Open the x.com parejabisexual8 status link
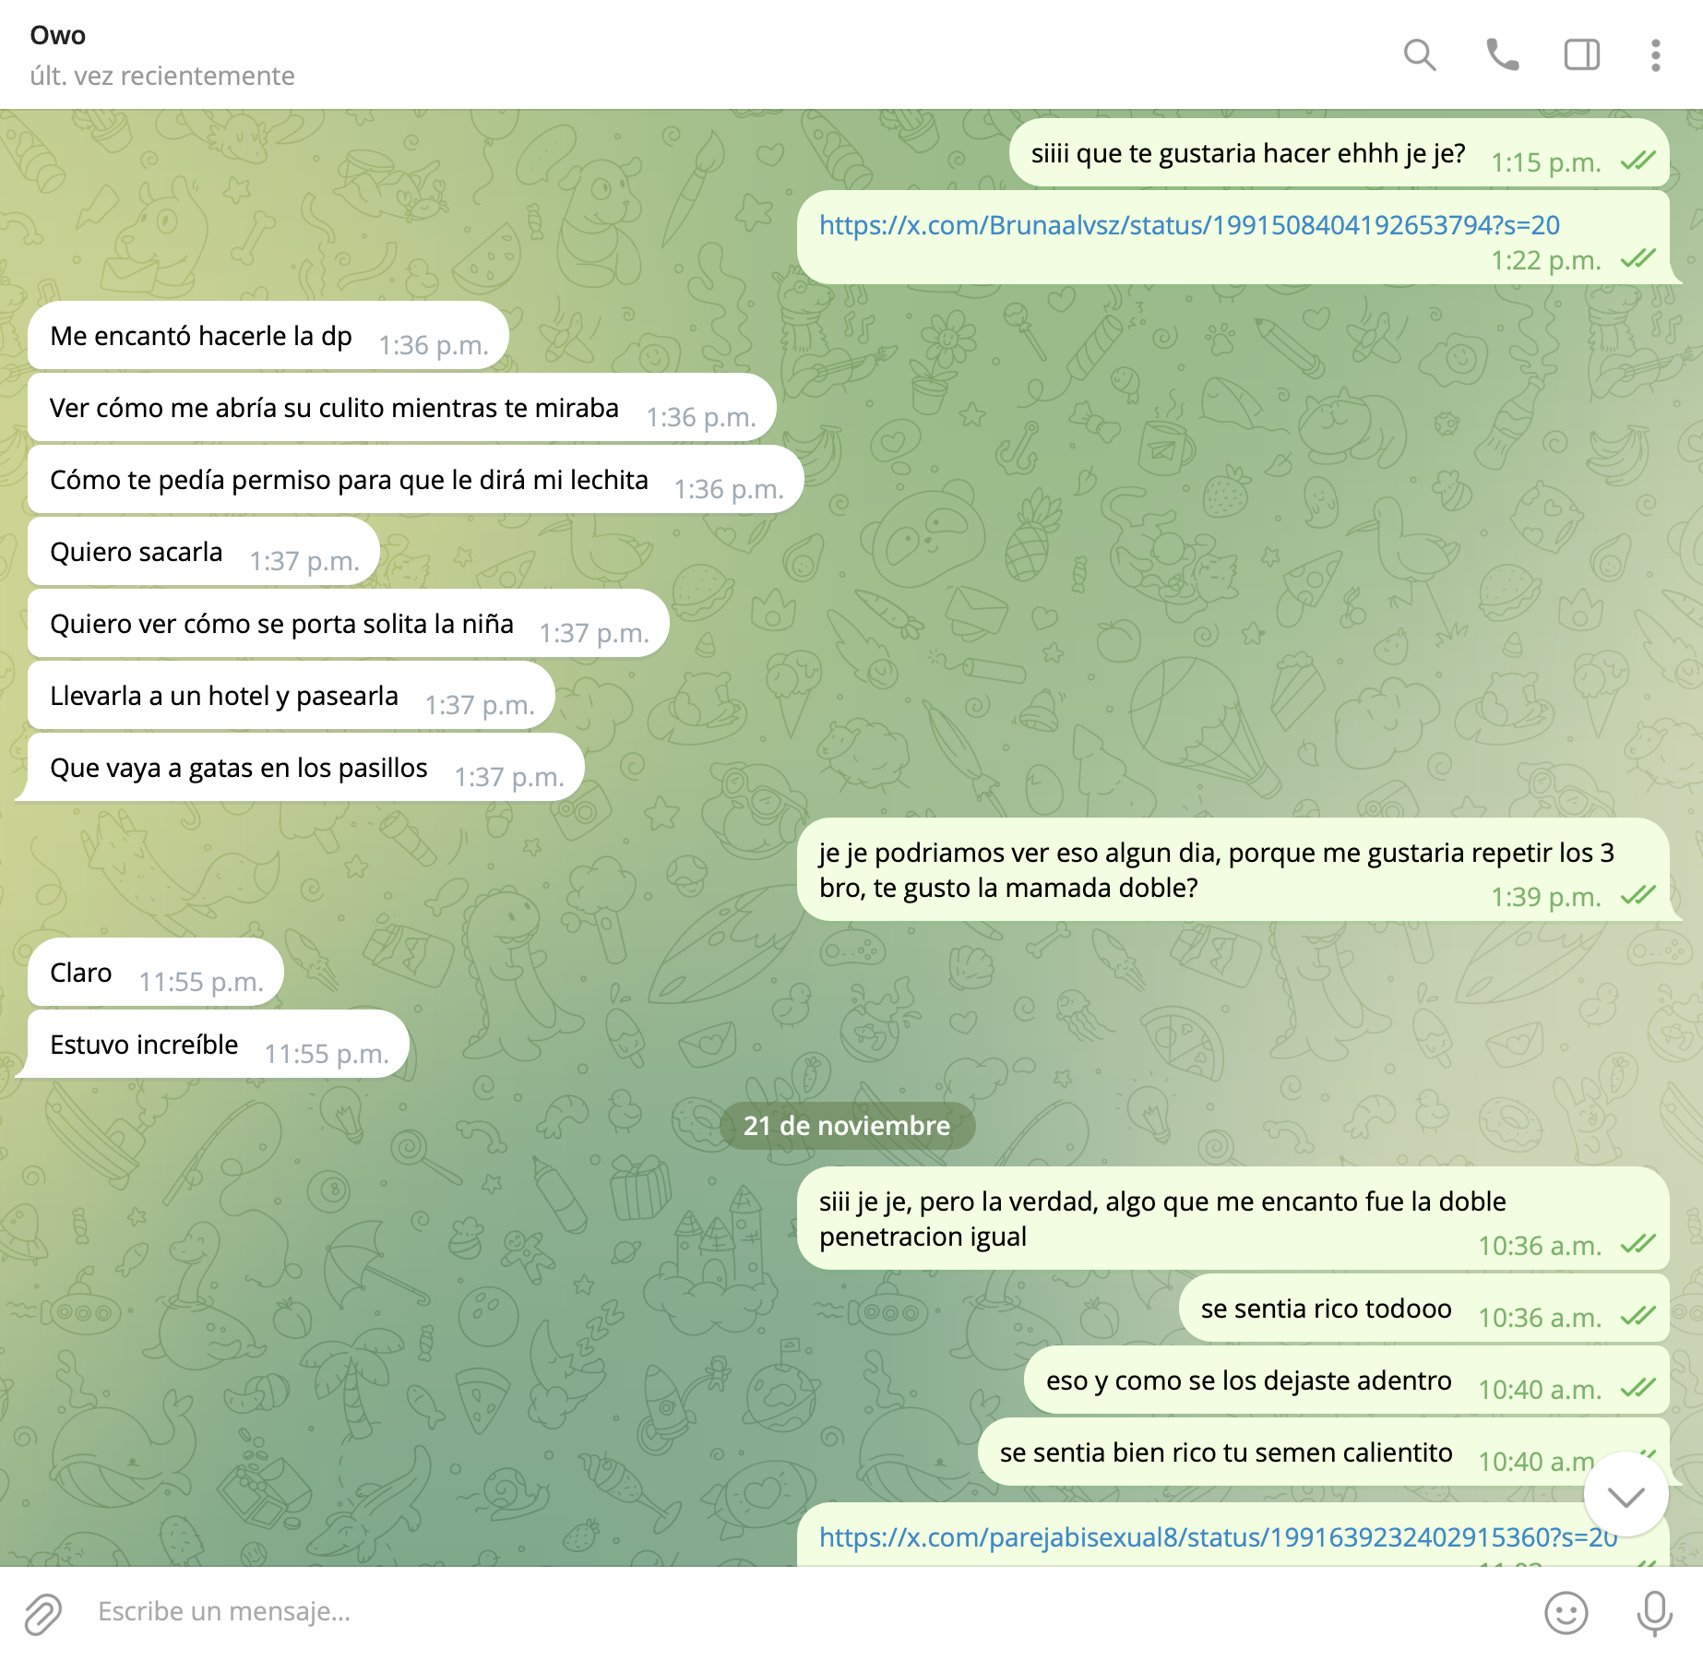The image size is (1703, 1661). pyautogui.click(x=1218, y=1537)
